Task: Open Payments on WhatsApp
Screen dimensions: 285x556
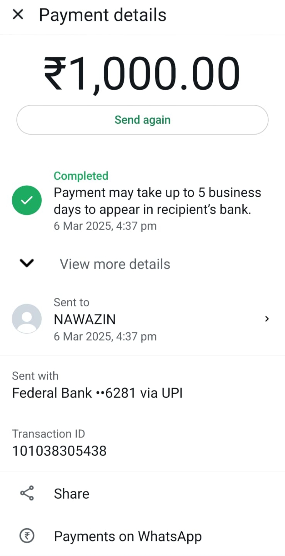Action: pos(128,536)
